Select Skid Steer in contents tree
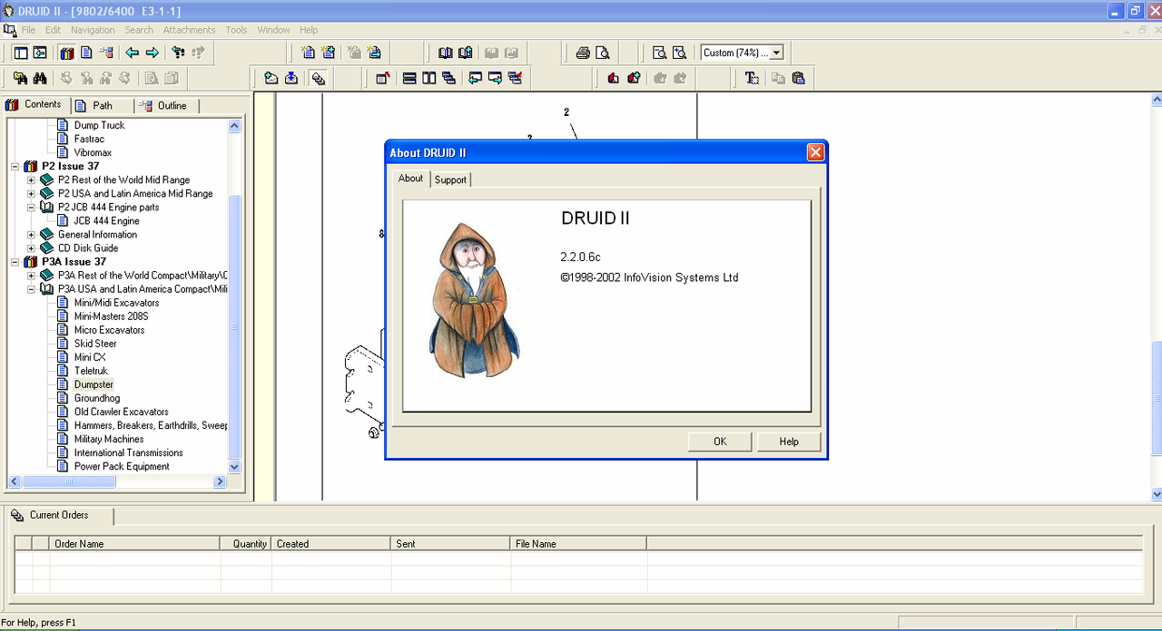This screenshot has height=631, width=1162. [95, 344]
